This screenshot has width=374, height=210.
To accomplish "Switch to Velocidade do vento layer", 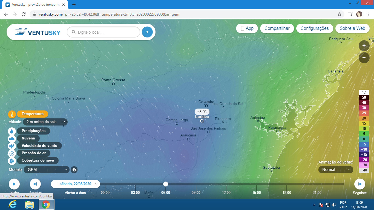I will pyautogui.click(x=39, y=146).
